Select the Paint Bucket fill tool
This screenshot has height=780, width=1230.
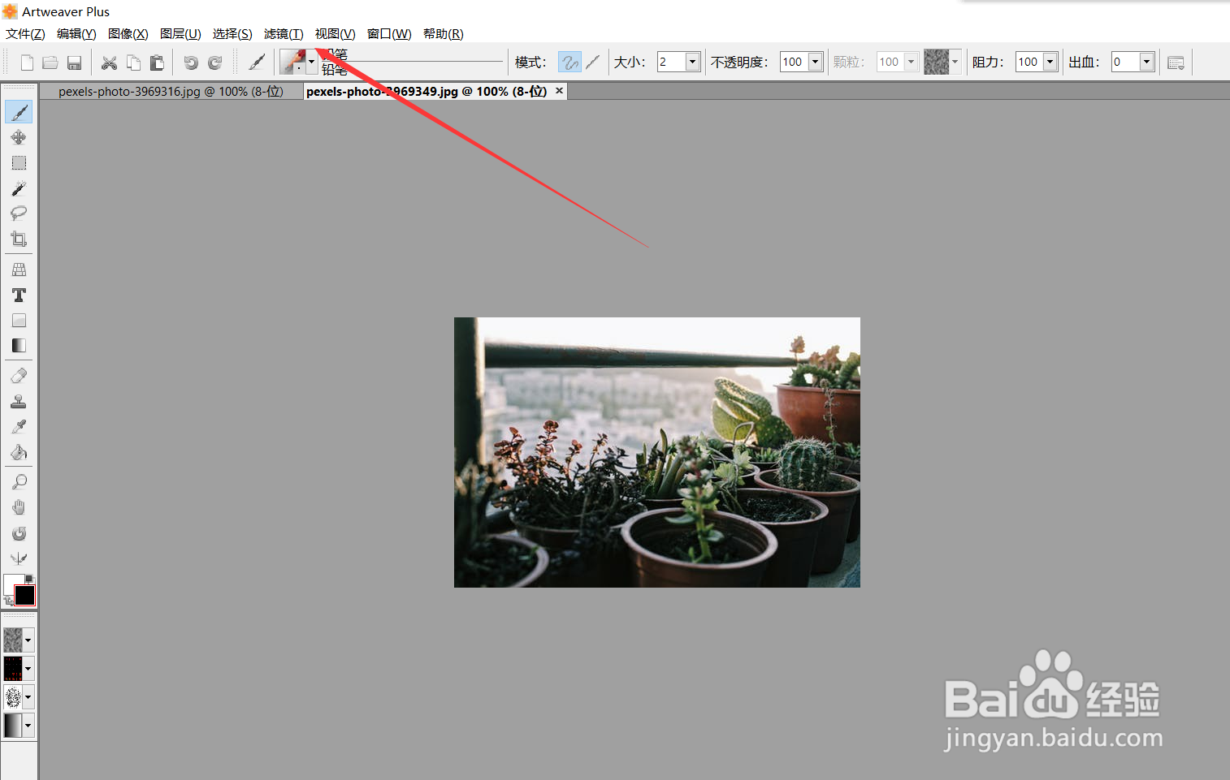(x=19, y=452)
